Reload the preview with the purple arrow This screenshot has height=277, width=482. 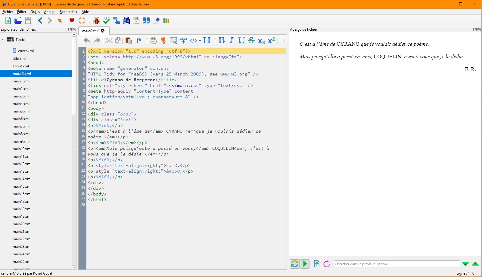(327, 264)
